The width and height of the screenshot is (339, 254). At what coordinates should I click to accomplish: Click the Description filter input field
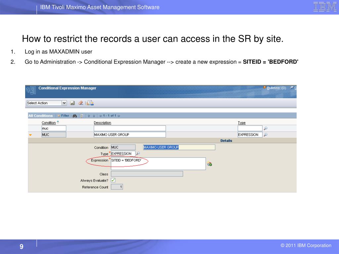coord(130,128)
